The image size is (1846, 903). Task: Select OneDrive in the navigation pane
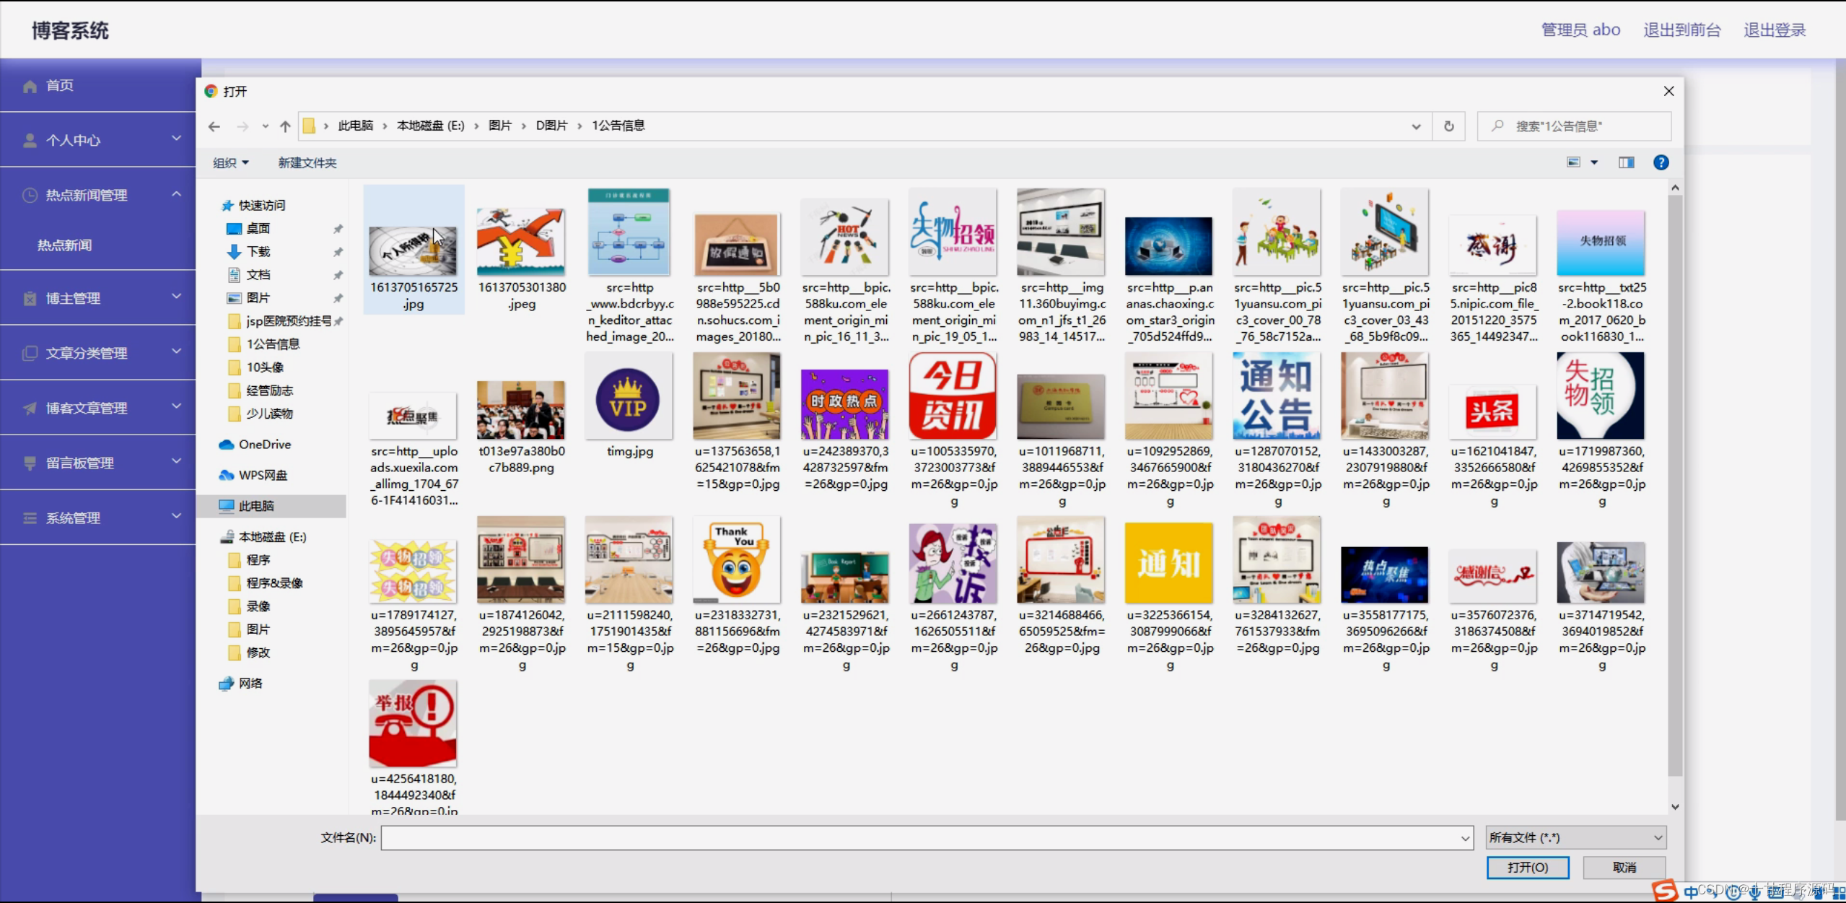coord(264,445)
